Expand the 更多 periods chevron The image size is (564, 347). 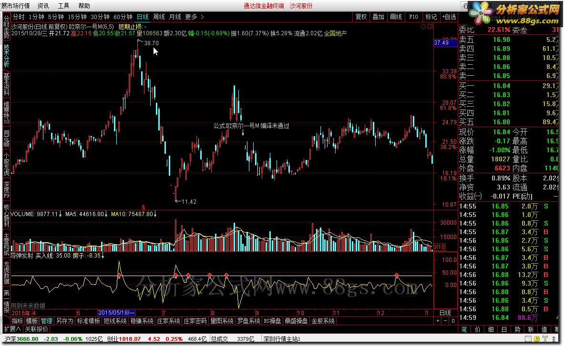pos(203,17)
